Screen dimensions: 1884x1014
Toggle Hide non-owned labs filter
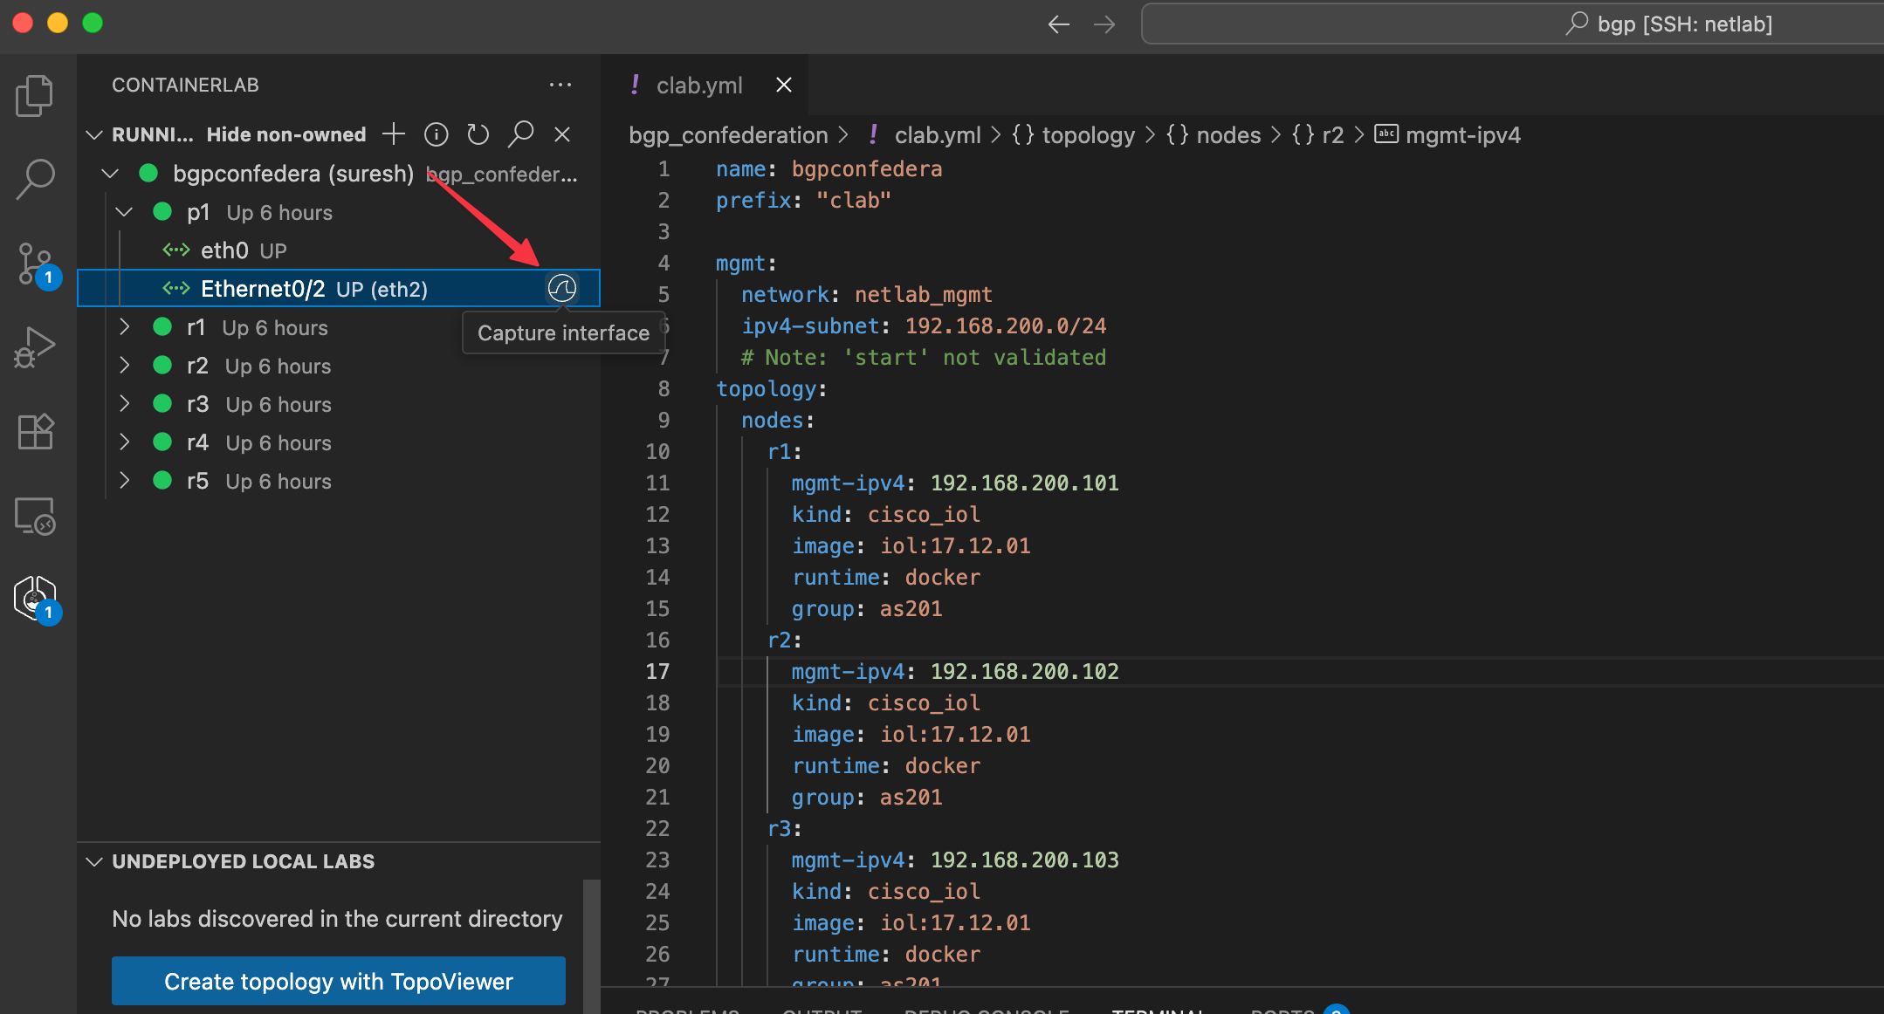pyautogui.click(x=285, y=134)
